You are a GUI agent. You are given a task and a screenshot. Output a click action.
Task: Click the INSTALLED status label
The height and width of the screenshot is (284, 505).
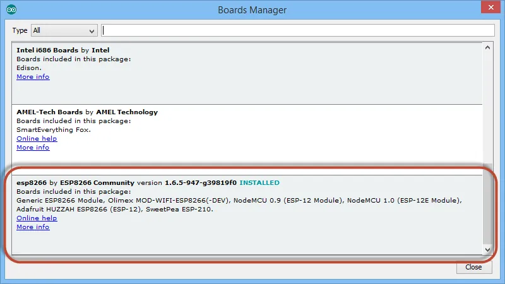(259, 182)
